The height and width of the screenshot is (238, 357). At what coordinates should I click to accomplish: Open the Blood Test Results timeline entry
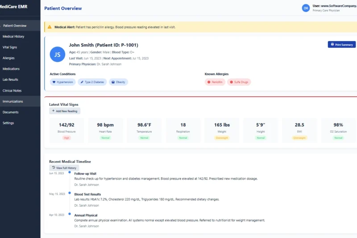147,200
